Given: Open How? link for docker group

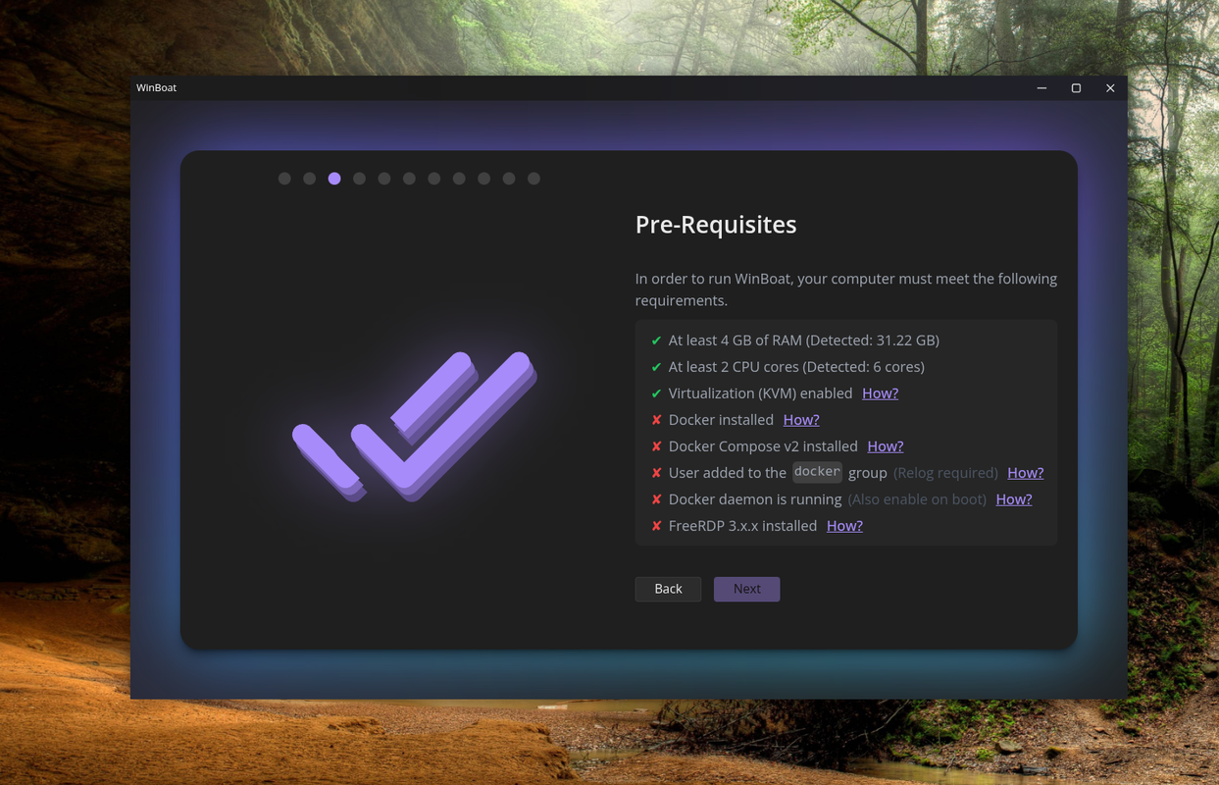Looking at the screenshot, I should 1026,473.
